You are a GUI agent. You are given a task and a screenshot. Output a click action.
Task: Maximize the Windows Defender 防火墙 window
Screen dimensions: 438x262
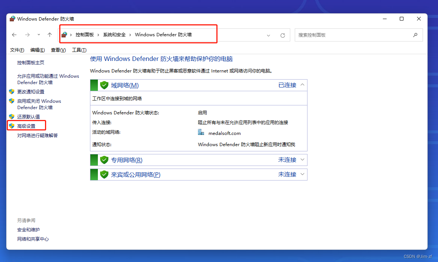[x=402, y=19]
